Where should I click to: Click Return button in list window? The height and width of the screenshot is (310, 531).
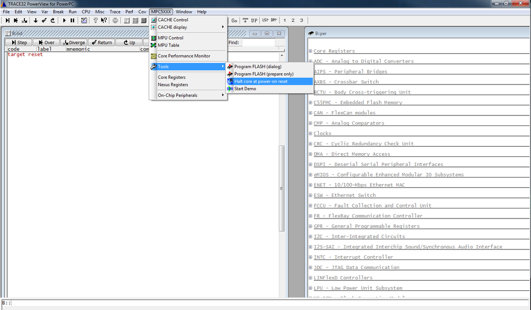(101, 43)
